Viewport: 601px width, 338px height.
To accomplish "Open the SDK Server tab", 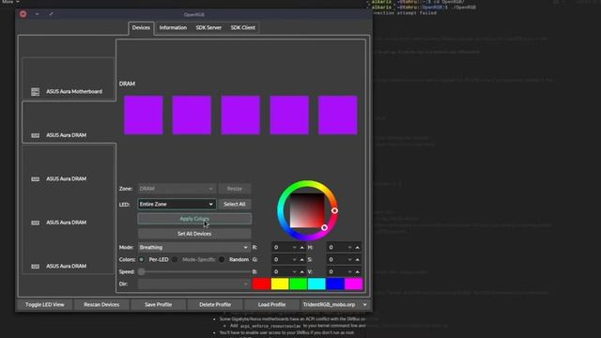I will tap(208, 28).
